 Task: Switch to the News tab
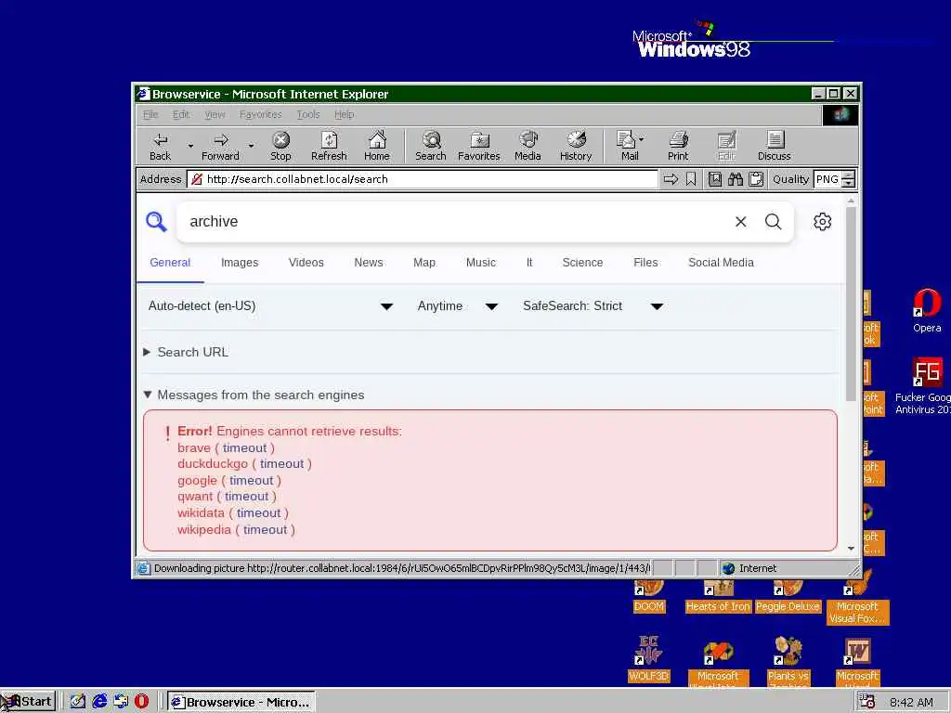369,263
